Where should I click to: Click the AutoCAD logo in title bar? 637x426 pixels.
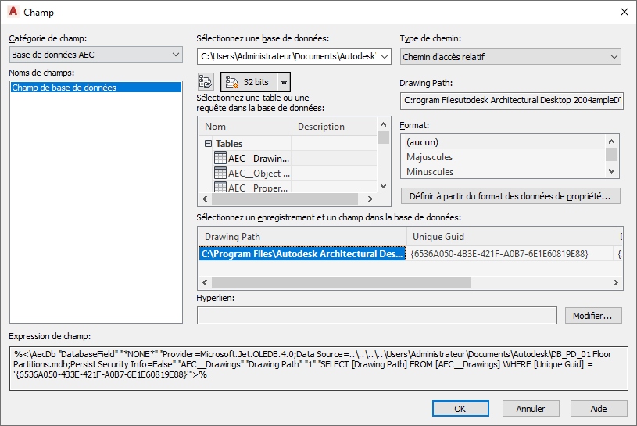point(13,12)
